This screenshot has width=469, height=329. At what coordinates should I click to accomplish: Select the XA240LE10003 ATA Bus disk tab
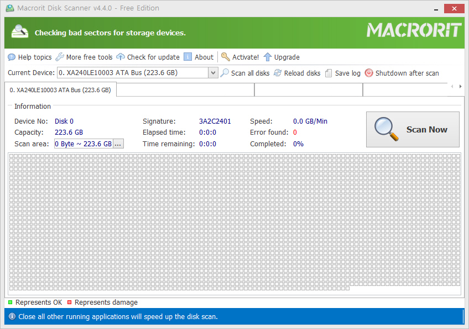pyautogui.click(x=60, y=90)
